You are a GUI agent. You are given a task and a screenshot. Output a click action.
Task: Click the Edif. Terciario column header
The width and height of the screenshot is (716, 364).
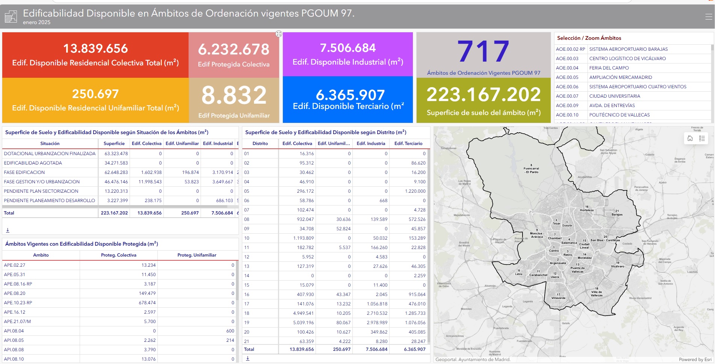(x=408, y=143)
